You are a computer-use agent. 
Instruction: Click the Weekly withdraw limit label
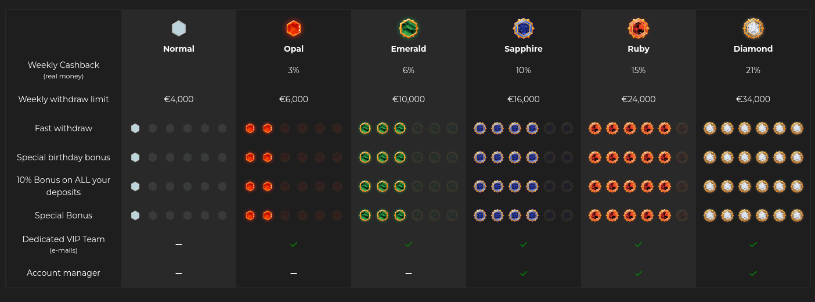click(64, 99)
